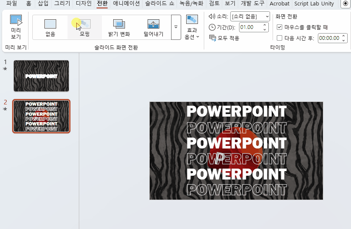Click the 타이밍 group label
351x229 pixels.
(277, 47)
